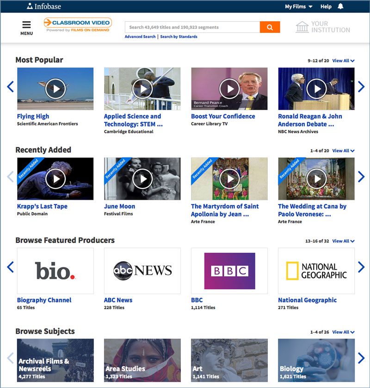
Task: Show previous Featured Producers arrow
Action: [x=11, y=267]
